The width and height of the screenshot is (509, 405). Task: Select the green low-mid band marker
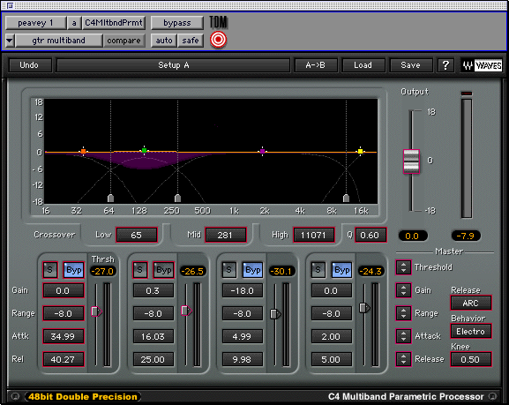144,150
